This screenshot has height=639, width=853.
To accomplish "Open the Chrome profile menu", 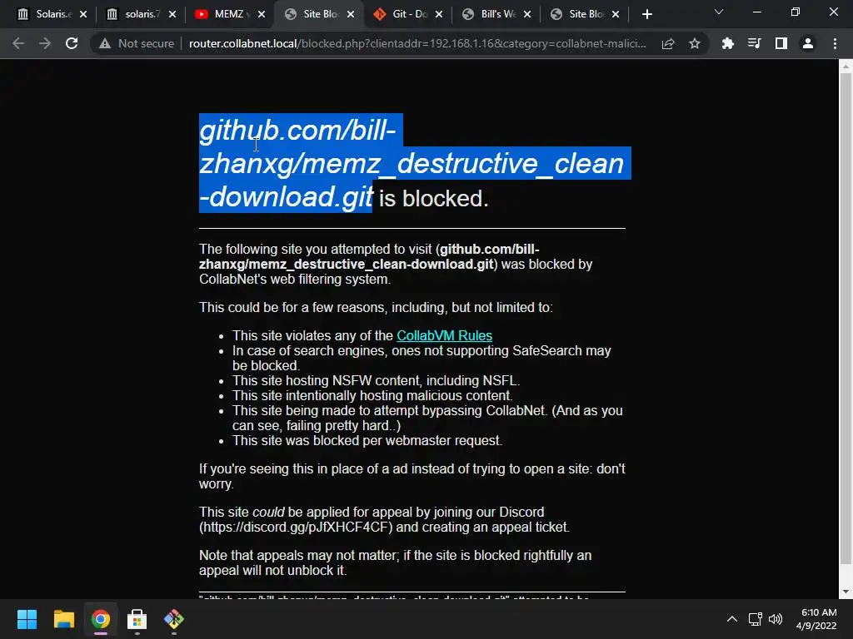I will click(808, 43).
